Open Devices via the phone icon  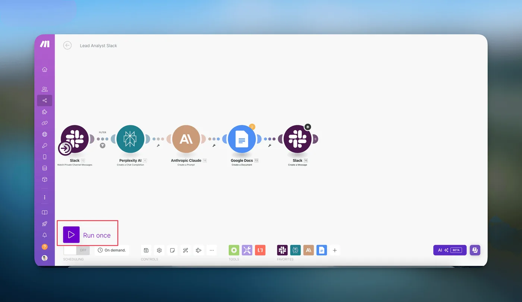coord(45,157)
